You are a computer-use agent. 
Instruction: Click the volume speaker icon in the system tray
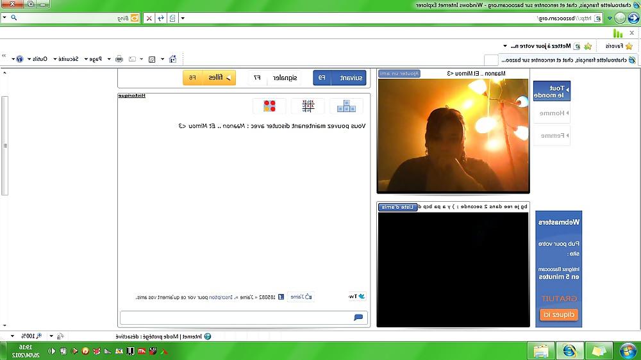point(52,351)
